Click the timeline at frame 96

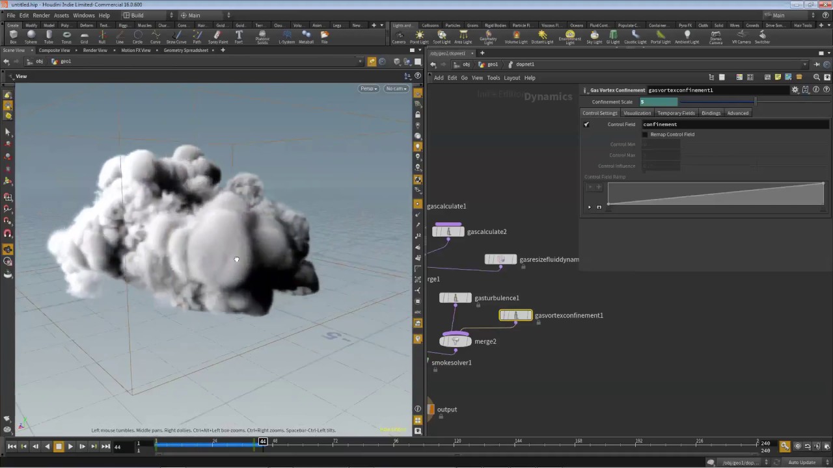coord(396,445)
